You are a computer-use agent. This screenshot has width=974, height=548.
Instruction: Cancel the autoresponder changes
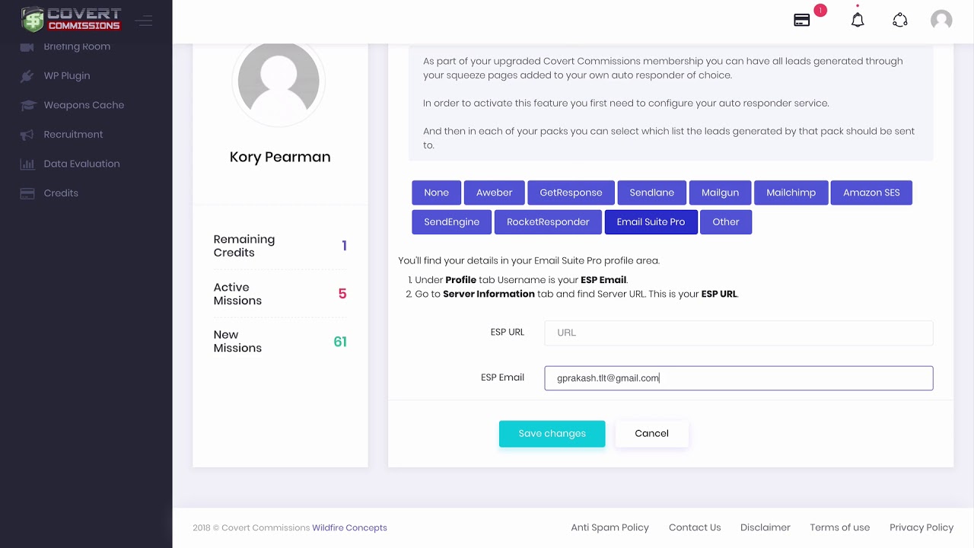click(652, 434)
